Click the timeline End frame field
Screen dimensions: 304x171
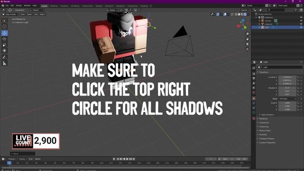(242, 159)
